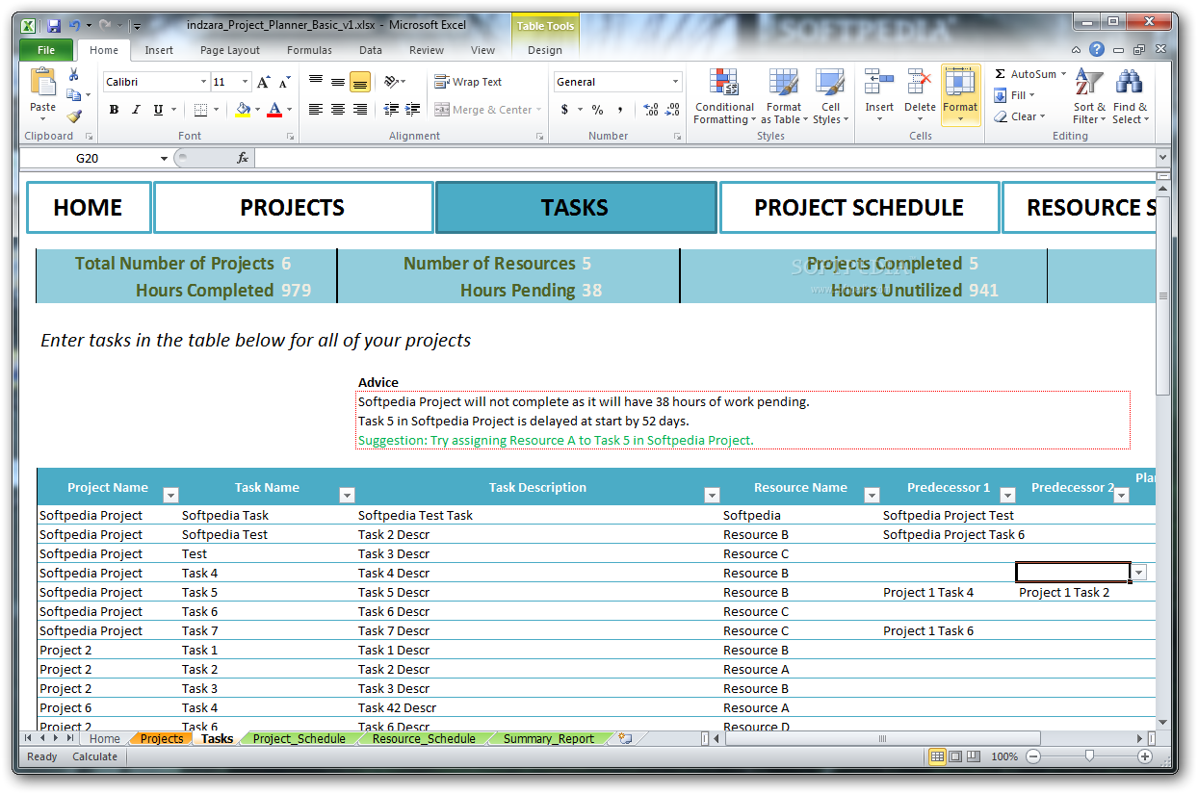
Task: Toggle Middle Align vertical alignment
Action: 337,82
